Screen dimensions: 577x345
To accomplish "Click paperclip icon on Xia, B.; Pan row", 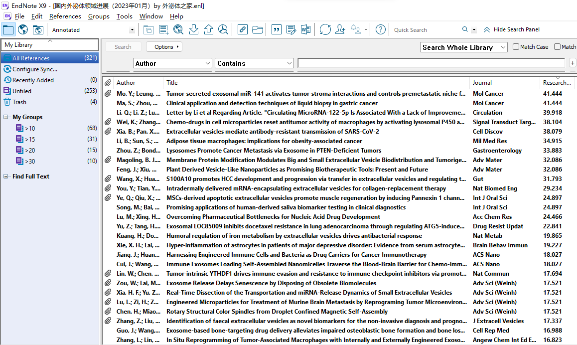I will click(x=108, y=132).
